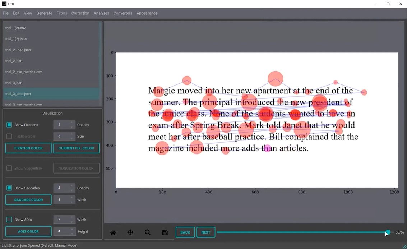Click the fixation progress slider handle

click(388, 232)
